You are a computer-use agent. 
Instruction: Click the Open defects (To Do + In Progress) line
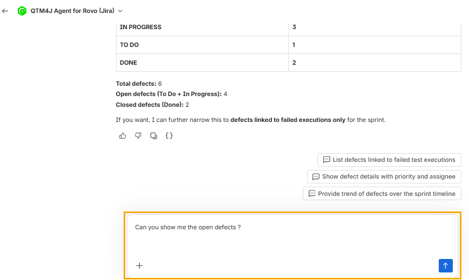[172, 94]
